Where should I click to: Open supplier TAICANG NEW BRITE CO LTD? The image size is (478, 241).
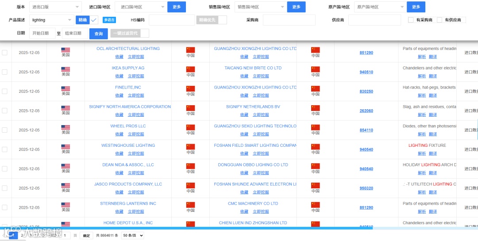point(253,68)
